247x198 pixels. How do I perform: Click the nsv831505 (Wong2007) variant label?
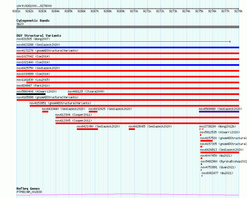pyautogui.click(x=33, y=39)
